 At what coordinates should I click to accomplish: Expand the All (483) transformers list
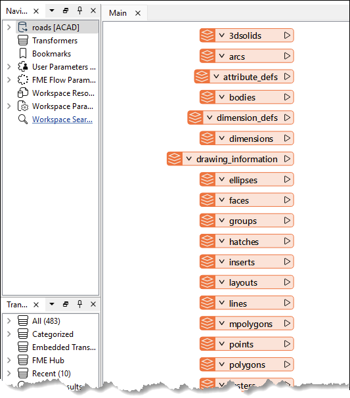click(9, 321)
